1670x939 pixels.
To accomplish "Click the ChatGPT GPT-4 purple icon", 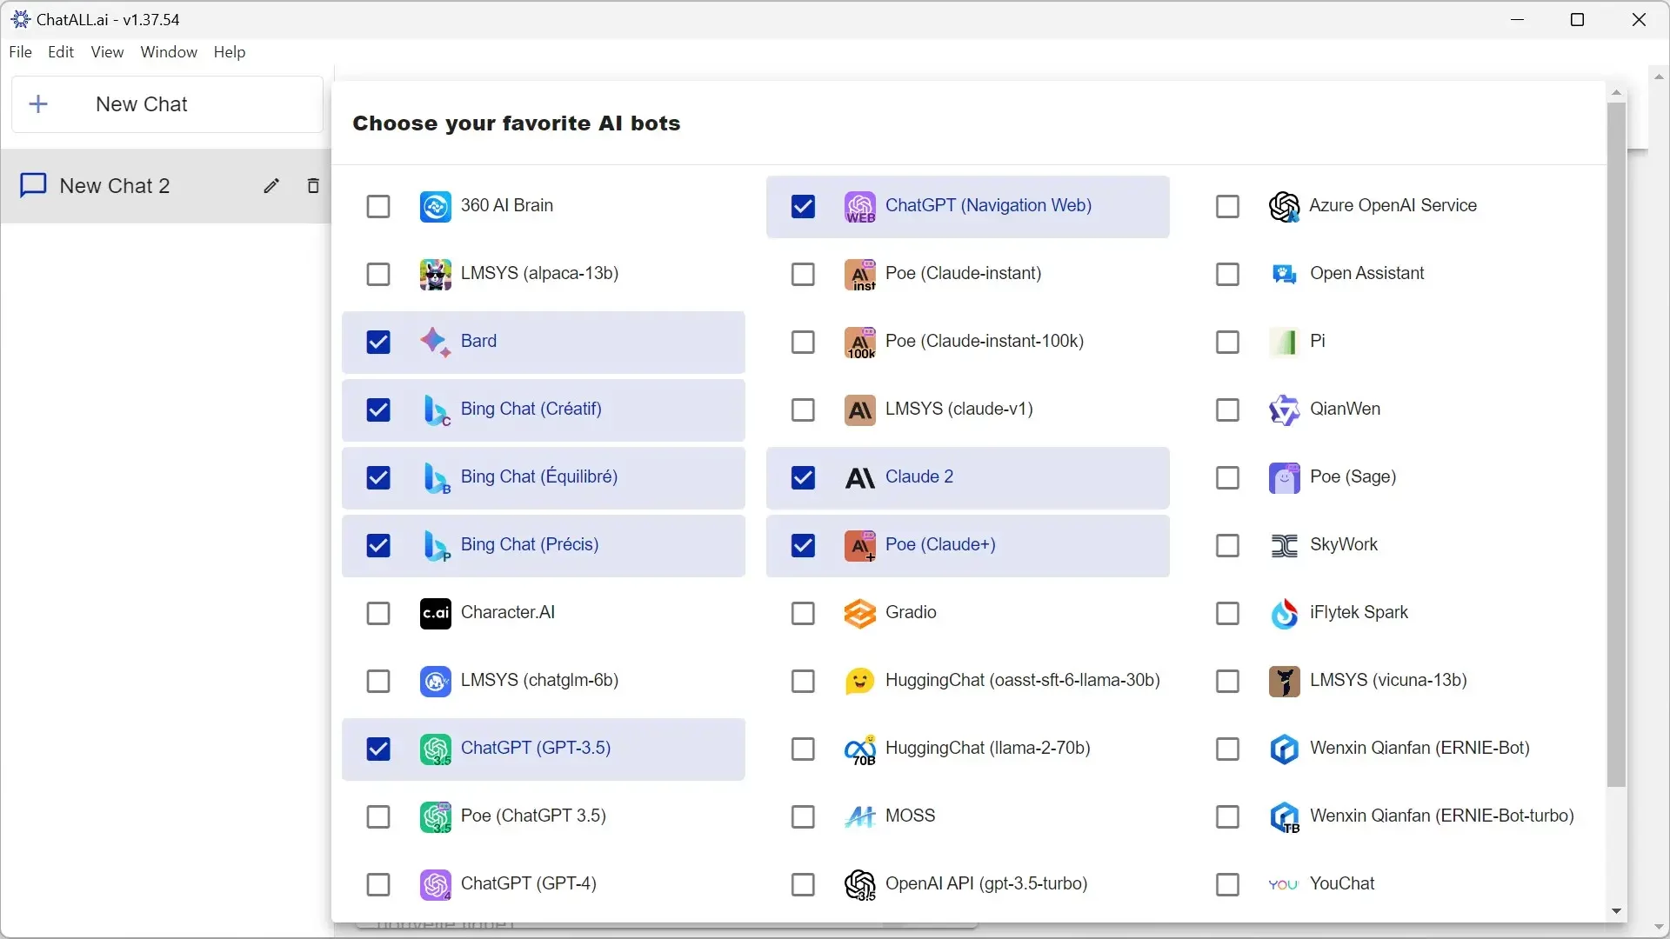I will point(435,885).
